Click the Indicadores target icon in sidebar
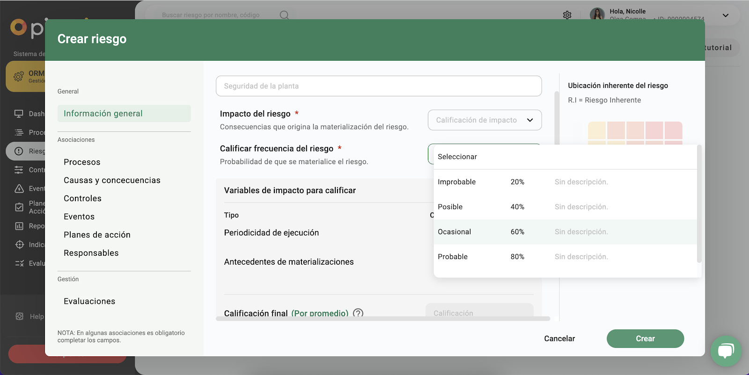749x375 pixels. pyautogui.click(x=19, y=245)
